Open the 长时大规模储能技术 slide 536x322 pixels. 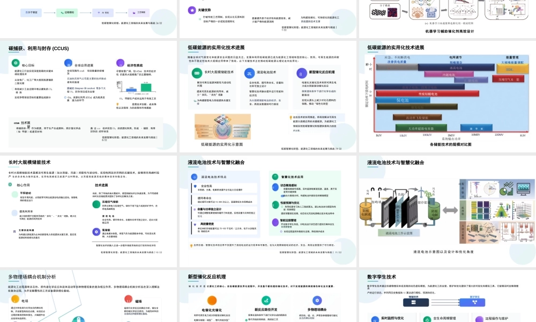pyautogui.click(x=88, y=211)
